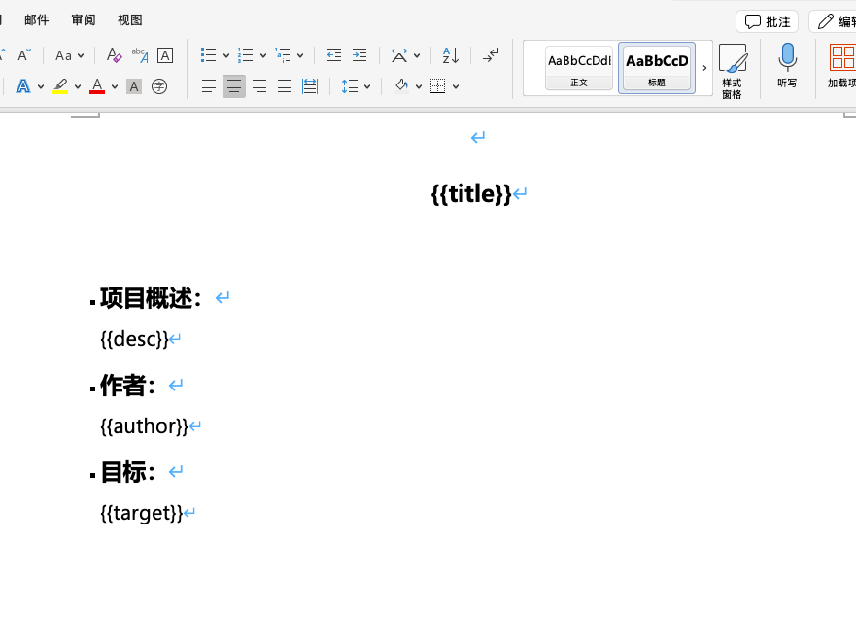This screenshot has width=856, height=642.
Task: Click the 目标 heading
Action: (x=127, y=472)
